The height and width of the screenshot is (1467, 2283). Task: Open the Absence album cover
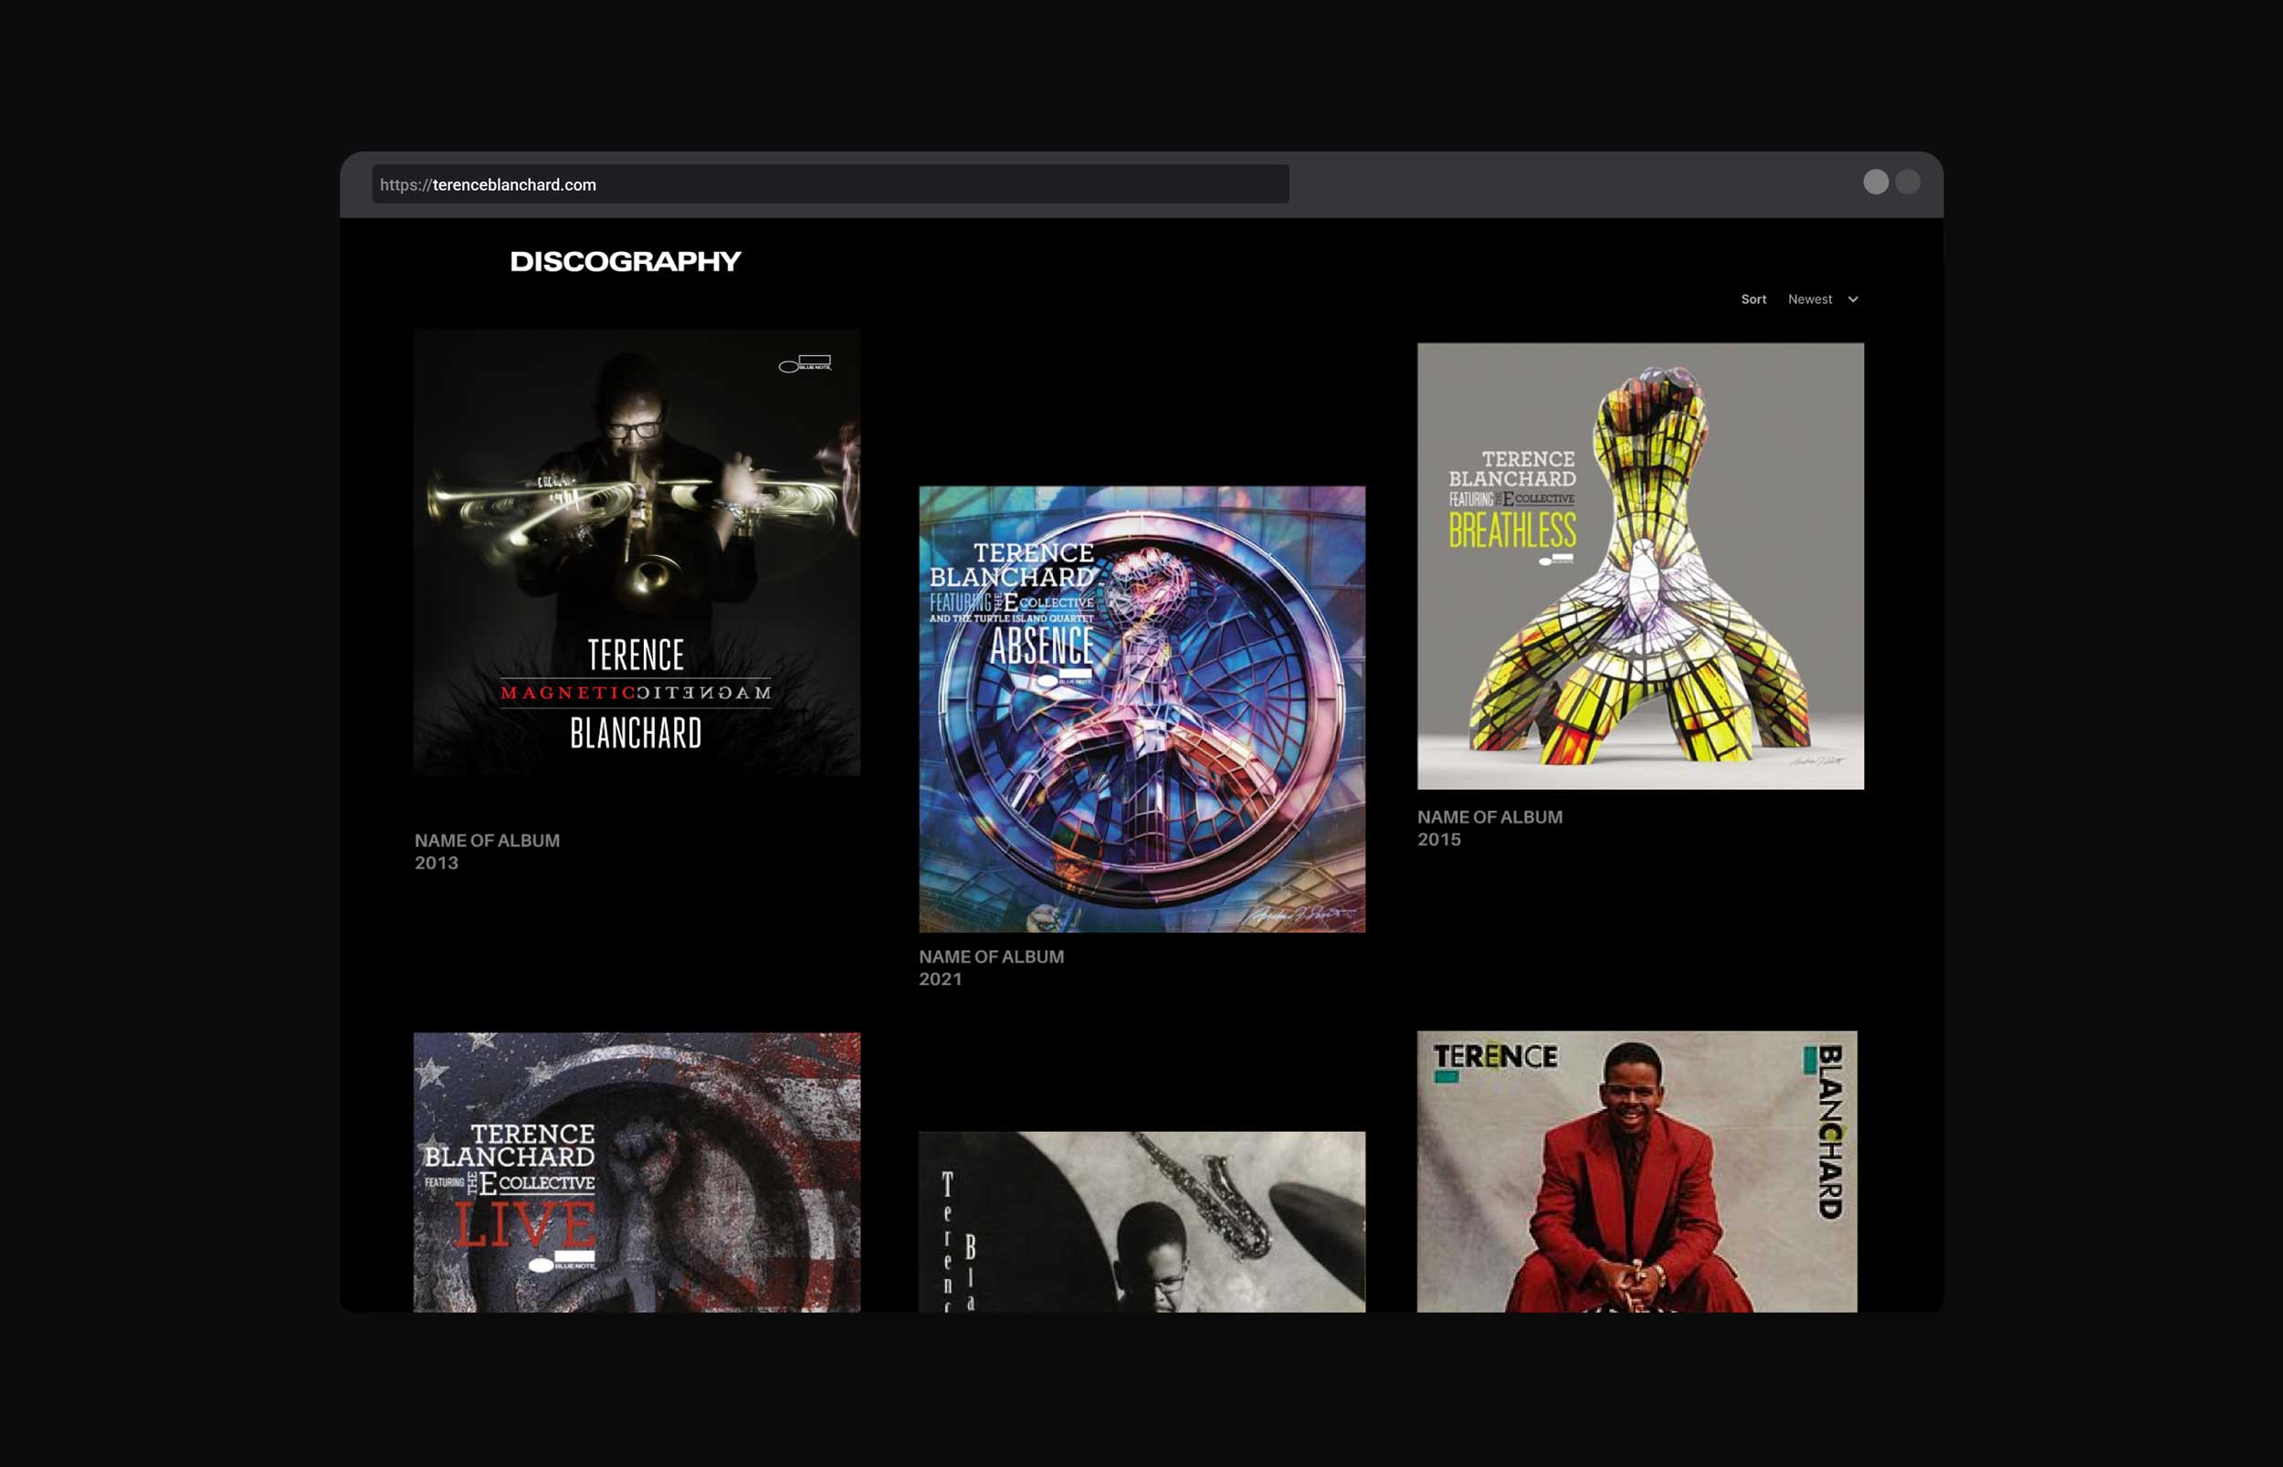(1141, 708)
